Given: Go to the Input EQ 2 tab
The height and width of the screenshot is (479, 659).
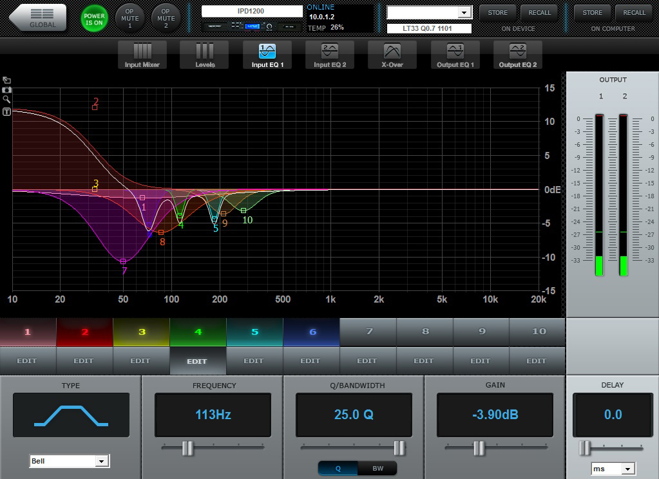Looking at the screenshot, I should pyautogui.click(x=330, y=55).
